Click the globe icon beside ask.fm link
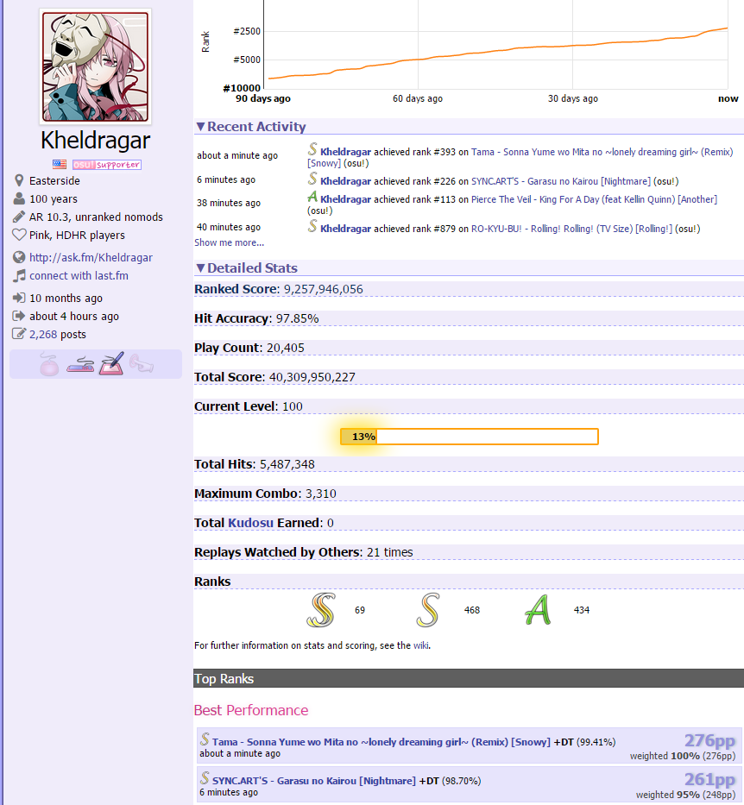 tap(19, 257)
